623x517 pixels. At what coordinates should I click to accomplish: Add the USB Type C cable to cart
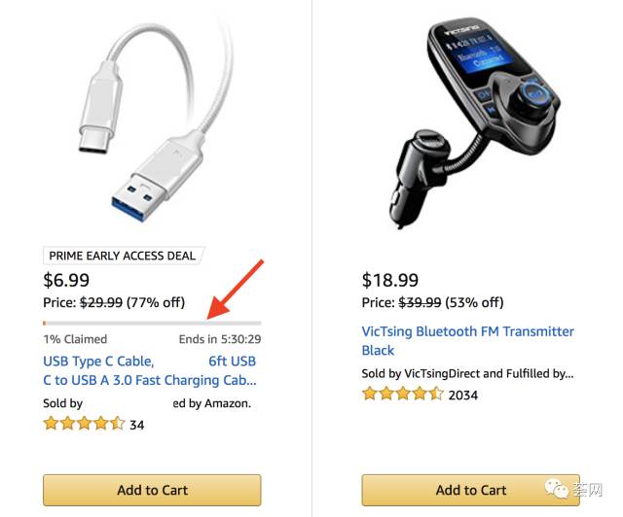tap(152, 490)
